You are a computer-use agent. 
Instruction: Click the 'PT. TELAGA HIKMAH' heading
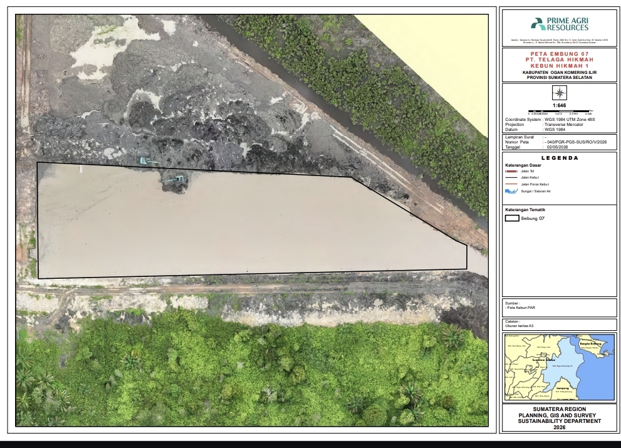(559, 60)
